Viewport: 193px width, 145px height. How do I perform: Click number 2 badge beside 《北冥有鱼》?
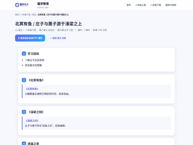click(x=24, y=80)
